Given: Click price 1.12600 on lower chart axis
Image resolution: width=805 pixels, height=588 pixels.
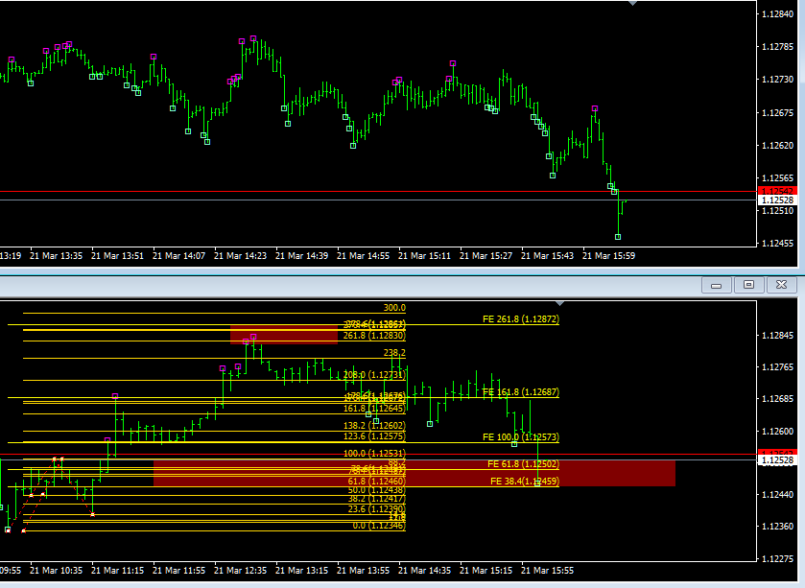Looking at the screenshot, I should click(777, 432).
